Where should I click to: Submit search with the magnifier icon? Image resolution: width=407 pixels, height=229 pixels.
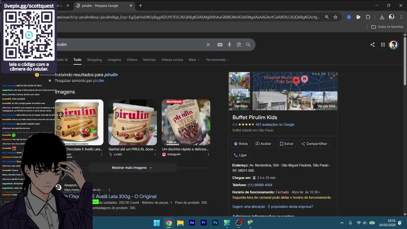248,45
